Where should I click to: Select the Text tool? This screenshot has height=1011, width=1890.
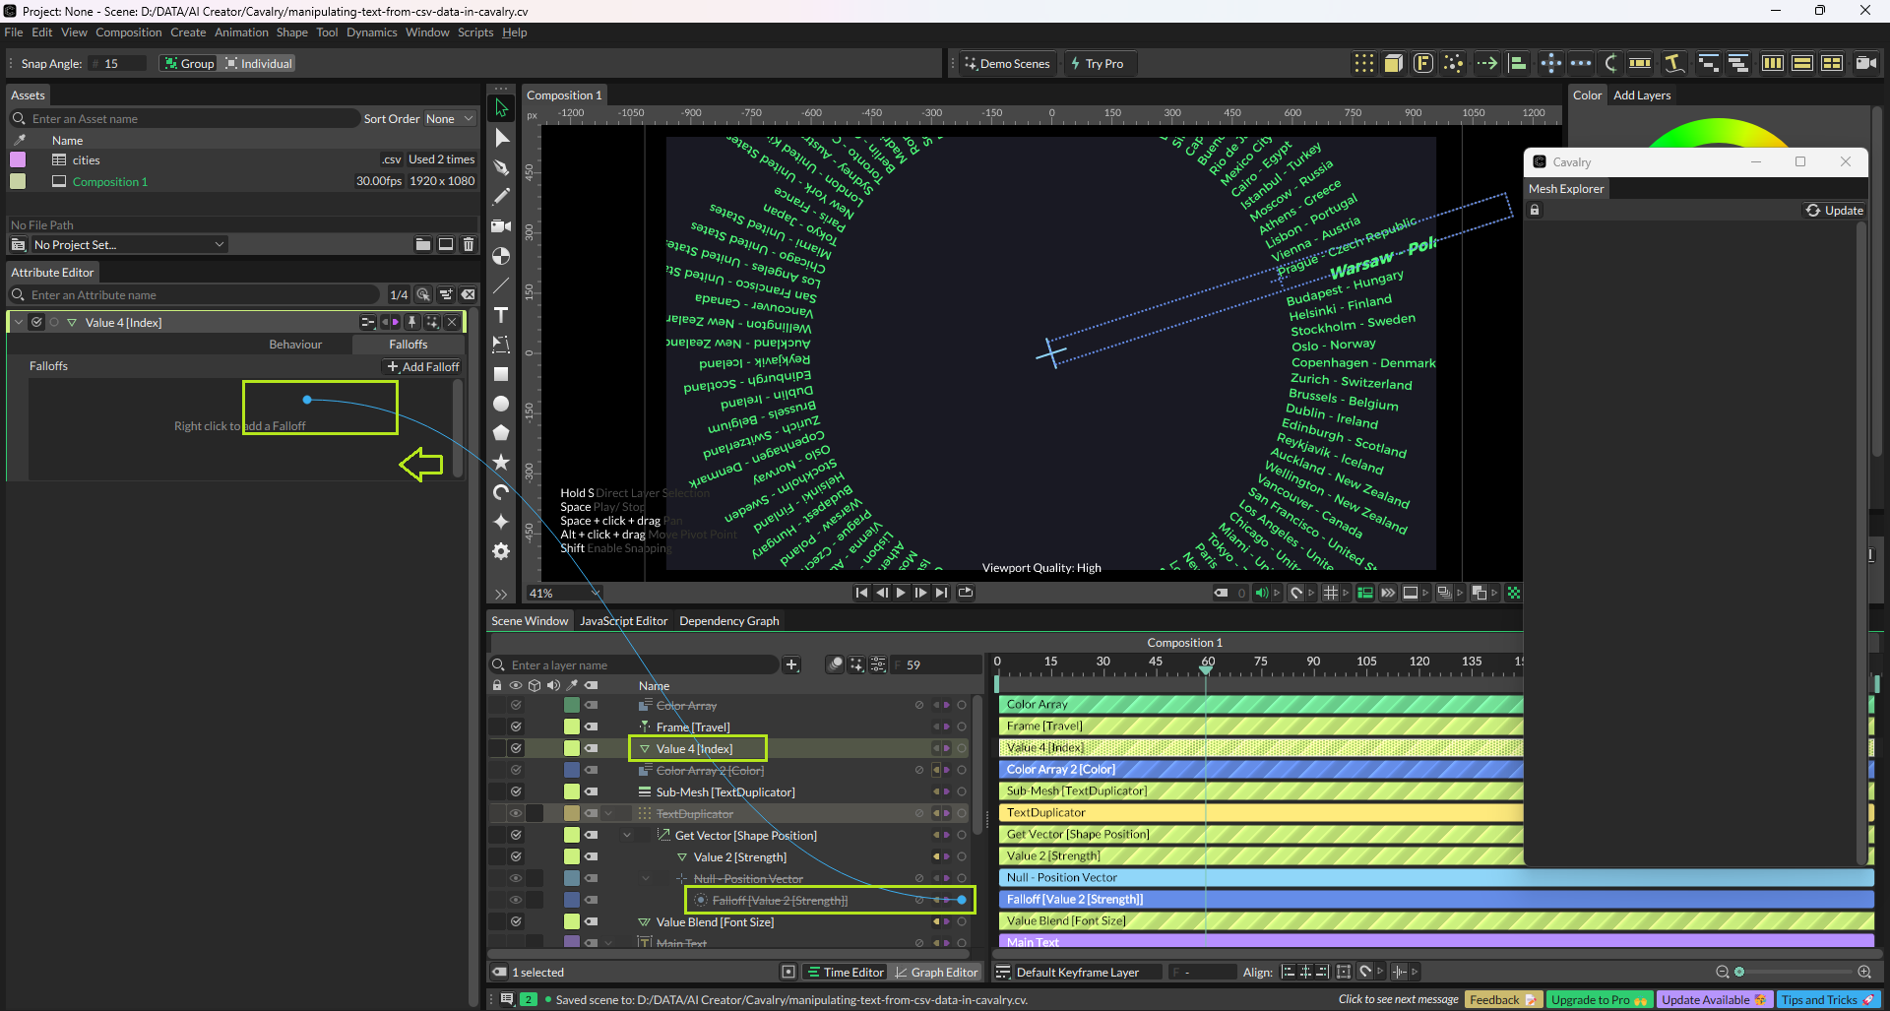point(501,315)
